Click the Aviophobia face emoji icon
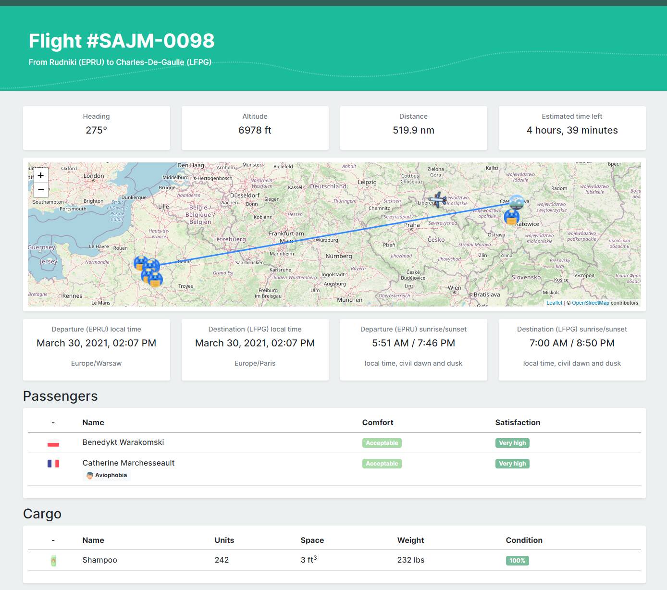 (90, 475)
